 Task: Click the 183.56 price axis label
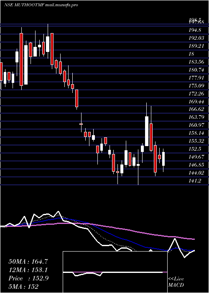pyautogui.click(x=196, y=62)
